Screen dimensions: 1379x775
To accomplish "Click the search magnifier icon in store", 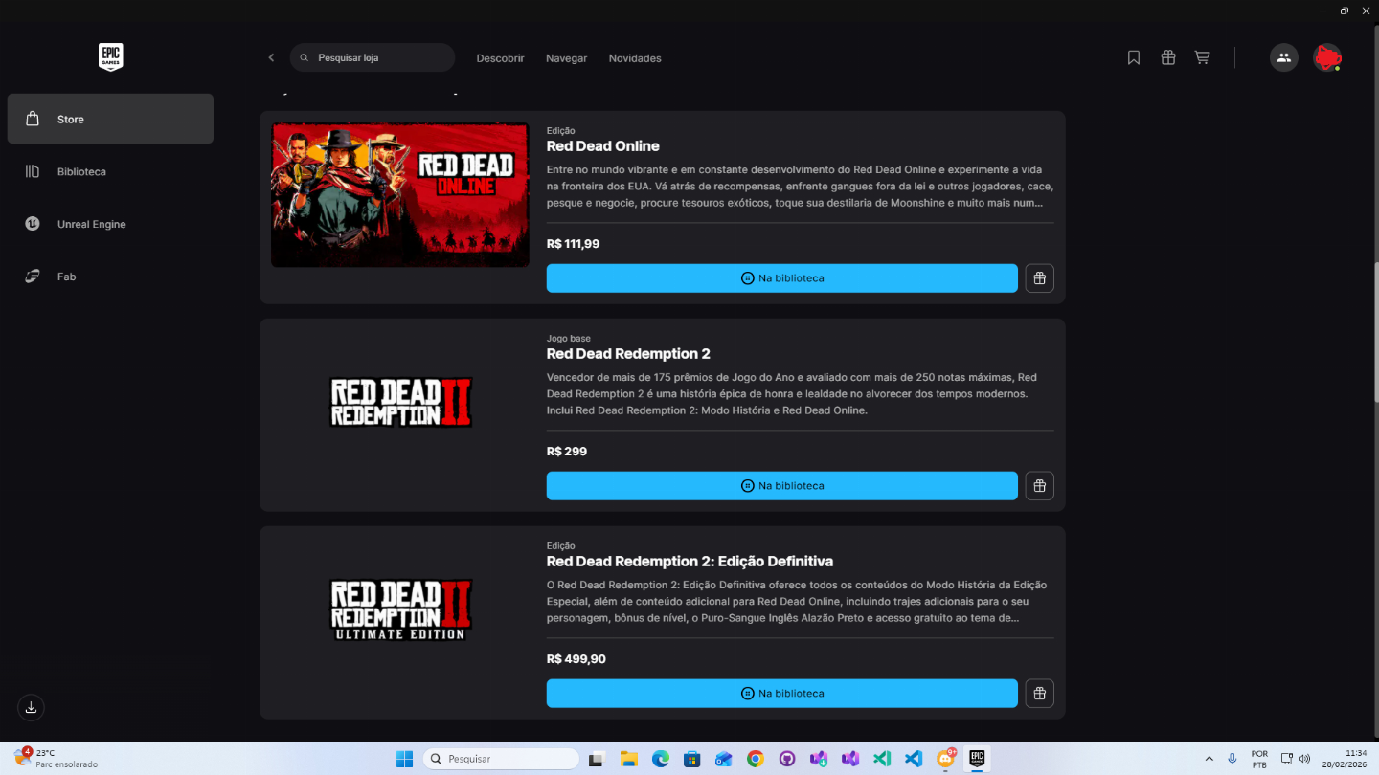I will 305,58.
